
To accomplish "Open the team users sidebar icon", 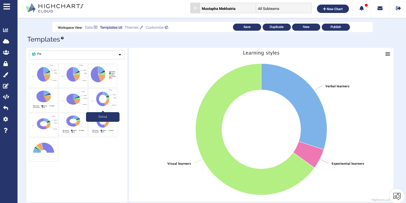I will pos(6,53).
